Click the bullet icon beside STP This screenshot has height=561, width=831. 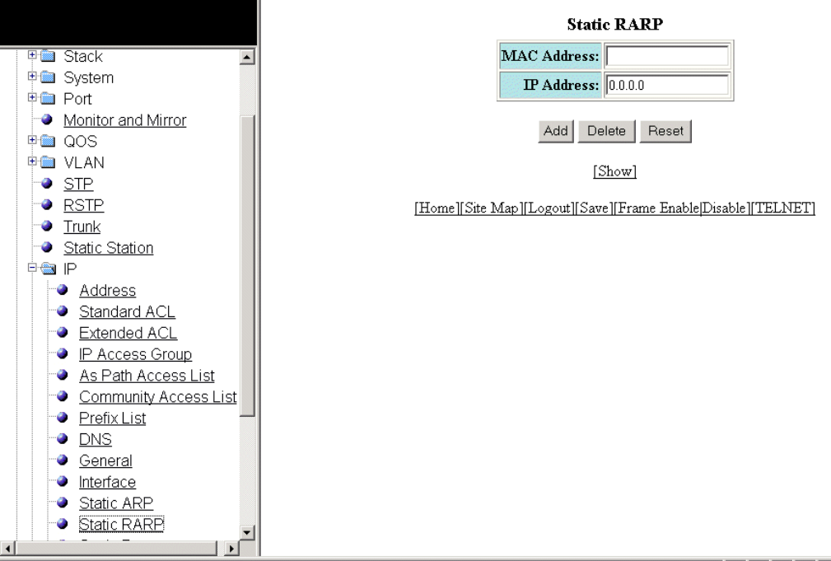pyautogui.click(x=47, y=183)
